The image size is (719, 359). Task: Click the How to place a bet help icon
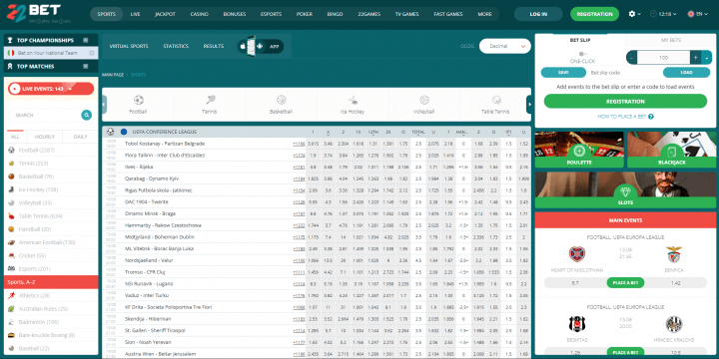[x=651, y=117]
